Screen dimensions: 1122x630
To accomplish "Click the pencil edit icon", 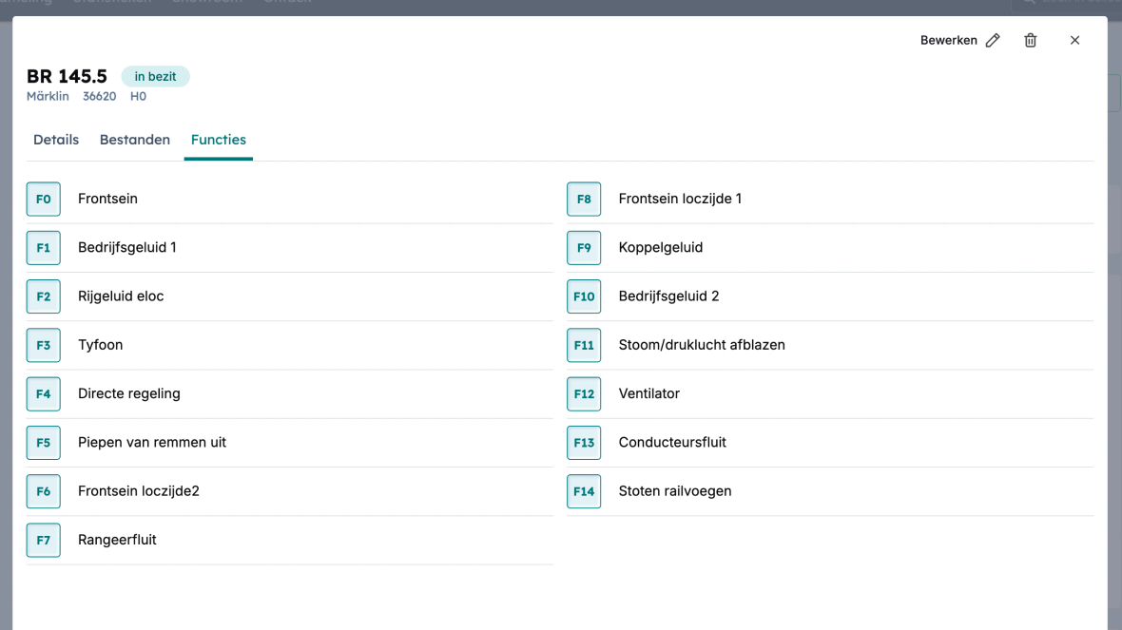I will coord(993,41).
